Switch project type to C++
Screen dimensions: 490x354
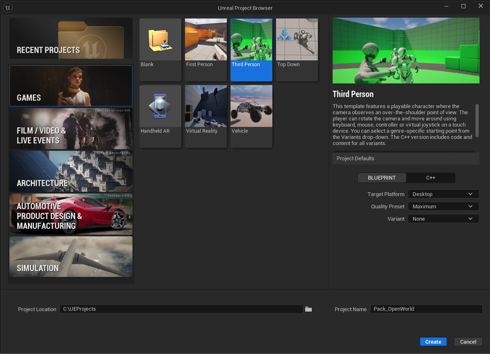tap(430, 177)
